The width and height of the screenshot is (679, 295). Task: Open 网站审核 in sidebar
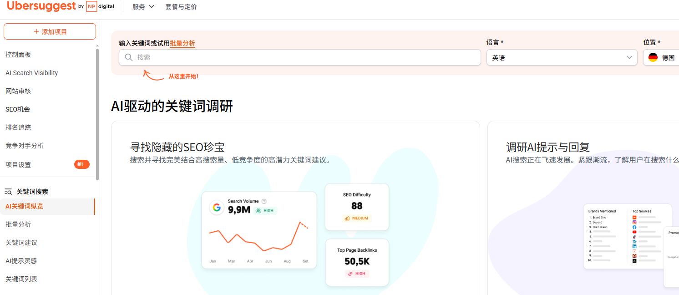pyautogui.click(x=18, y=91)
